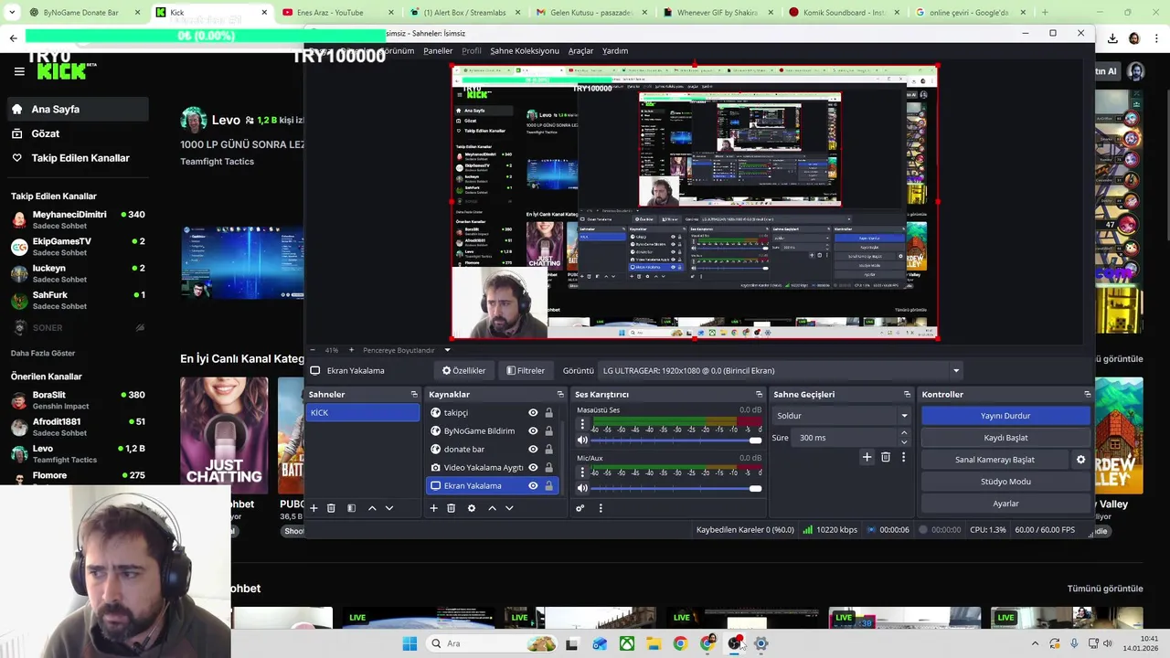The image size is (1170, 658).
Task: Move selected source up in Kaynaklar
Action: point(492,508)
